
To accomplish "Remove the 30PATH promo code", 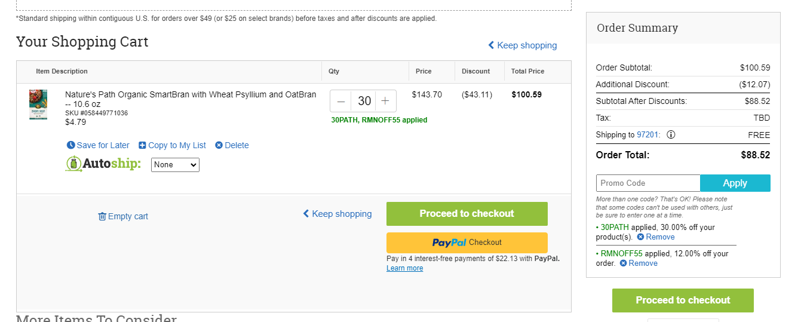I will [x=655, y=237].
